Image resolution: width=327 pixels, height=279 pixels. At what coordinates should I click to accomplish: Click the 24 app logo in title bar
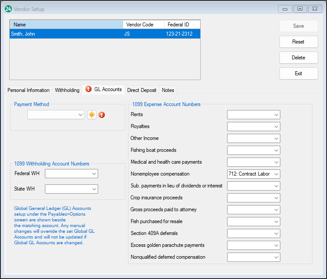pos(8,9)
